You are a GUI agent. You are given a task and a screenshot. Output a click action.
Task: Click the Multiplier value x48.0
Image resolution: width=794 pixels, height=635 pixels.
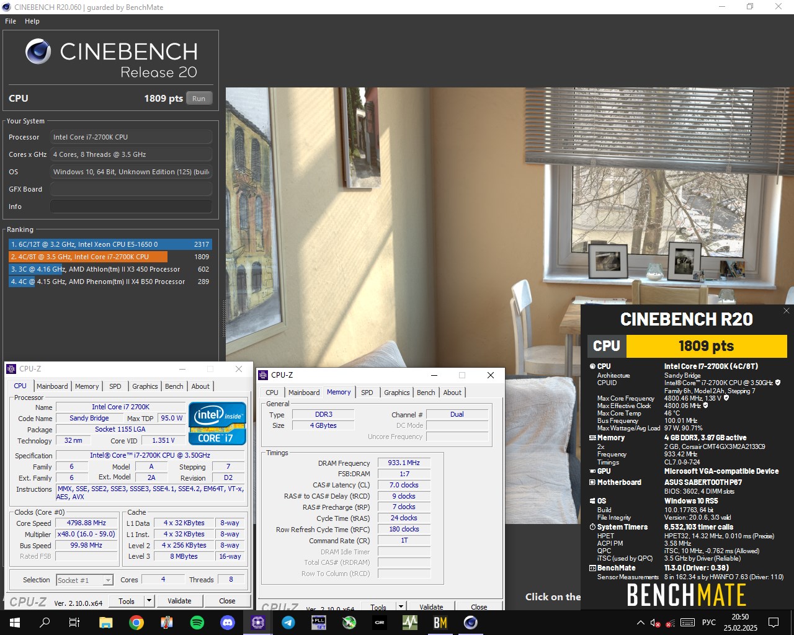point(86,534)
